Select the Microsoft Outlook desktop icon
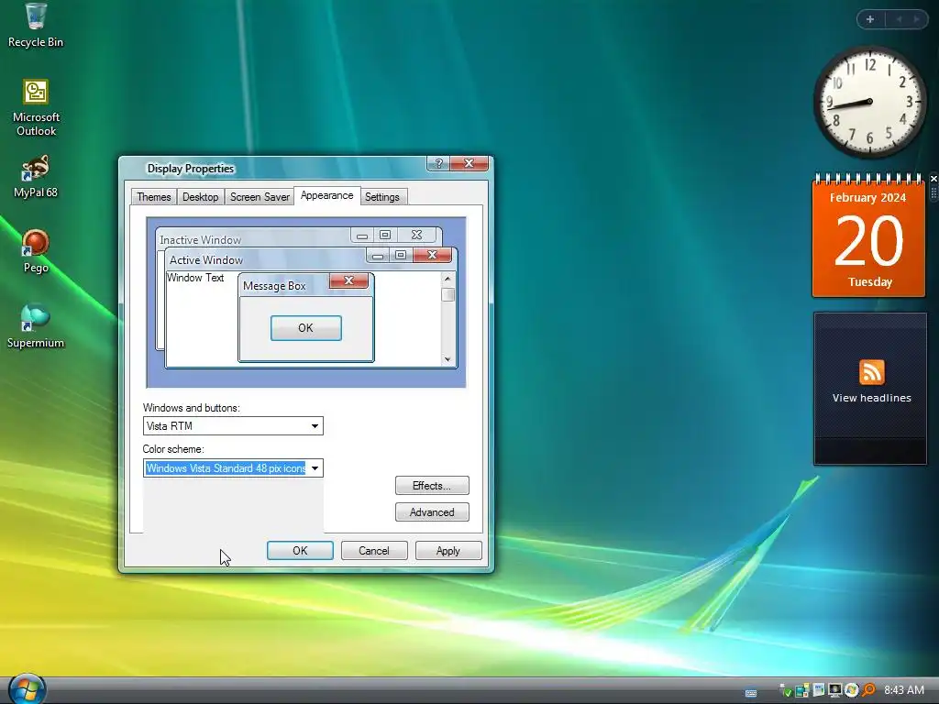 click(x=36, y=108)
